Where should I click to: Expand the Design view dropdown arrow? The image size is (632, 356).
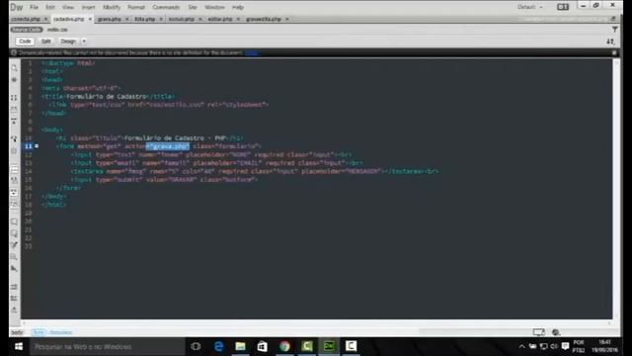[84, 42]
